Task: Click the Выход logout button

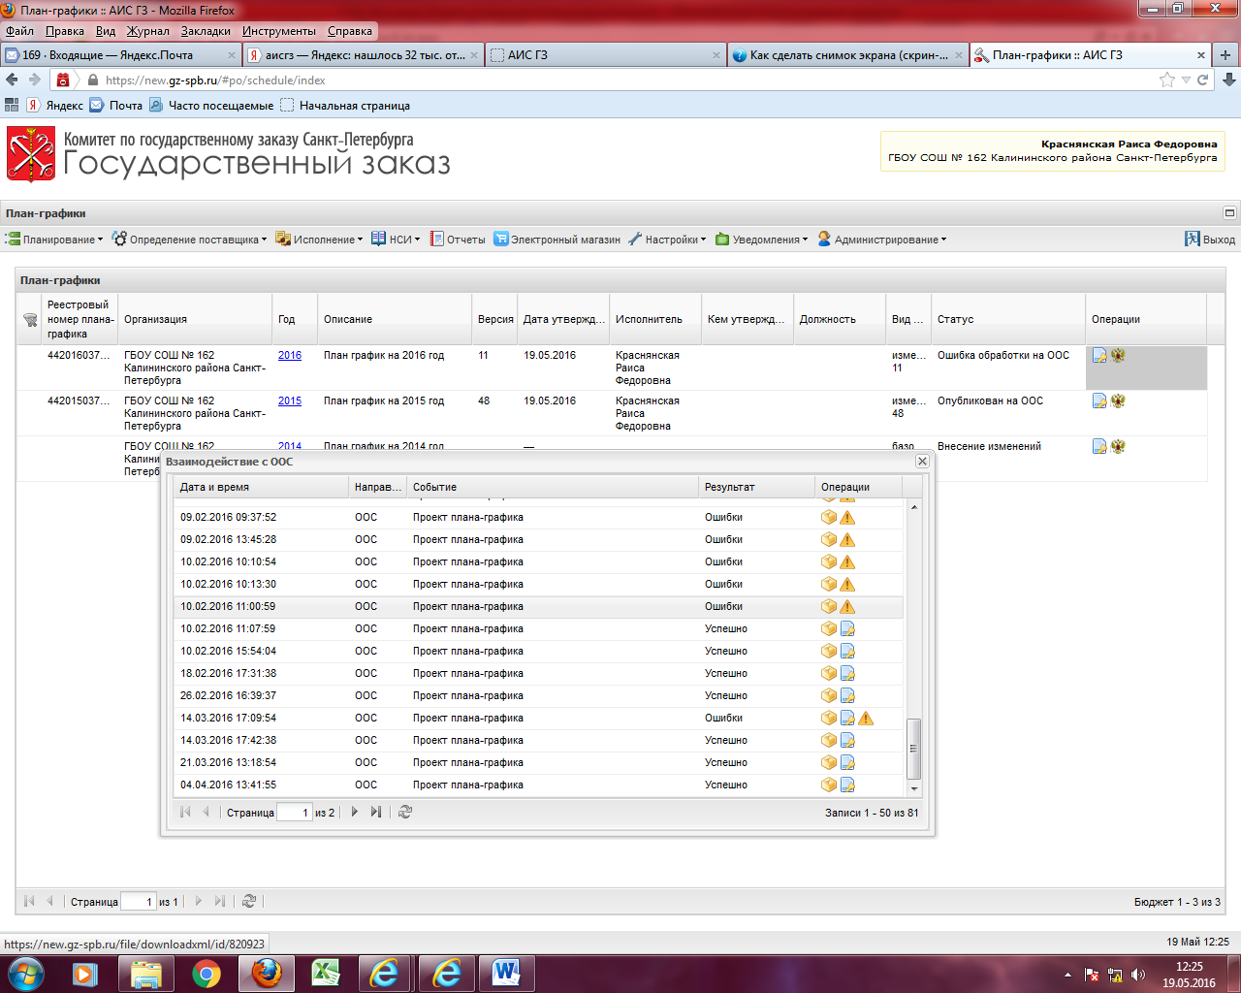Action: pyautogui.click(x=1210, y=240)
